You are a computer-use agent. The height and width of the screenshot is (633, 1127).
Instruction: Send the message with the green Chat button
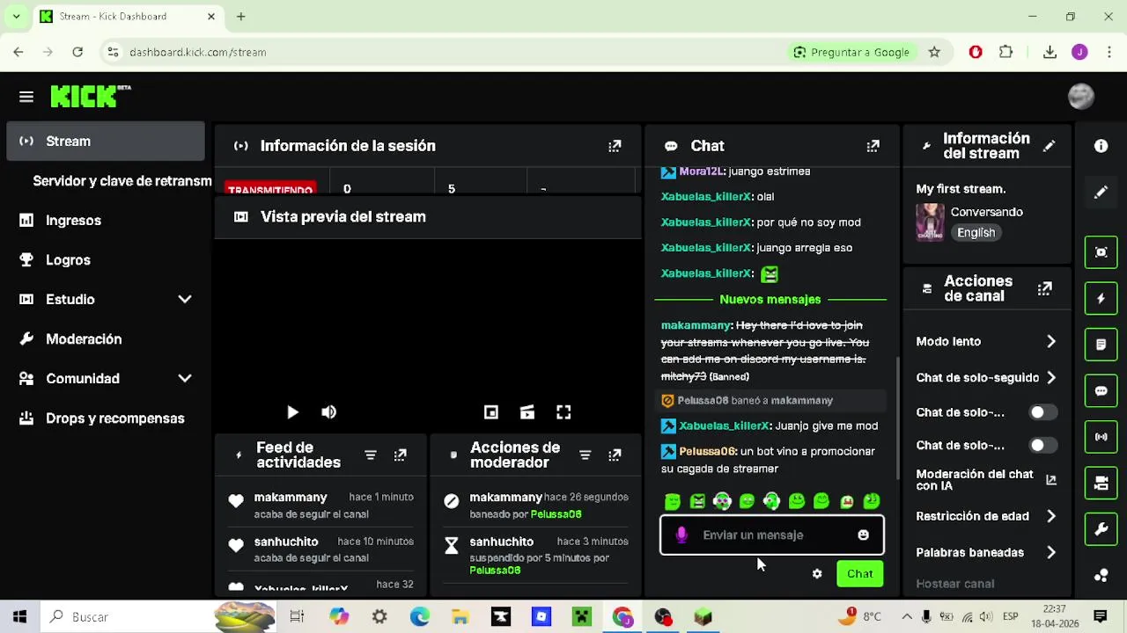[x=859, y=574]
